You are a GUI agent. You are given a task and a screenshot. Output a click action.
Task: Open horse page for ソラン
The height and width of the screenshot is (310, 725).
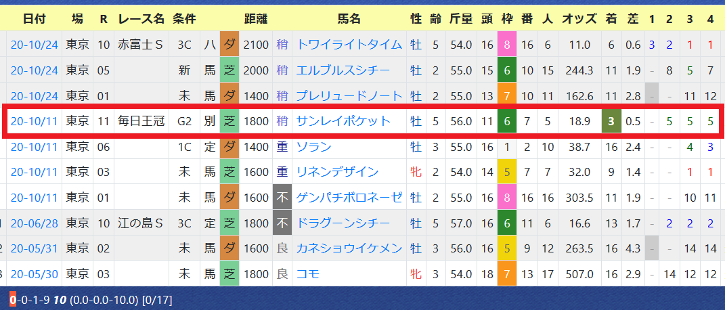coord(313,147)
